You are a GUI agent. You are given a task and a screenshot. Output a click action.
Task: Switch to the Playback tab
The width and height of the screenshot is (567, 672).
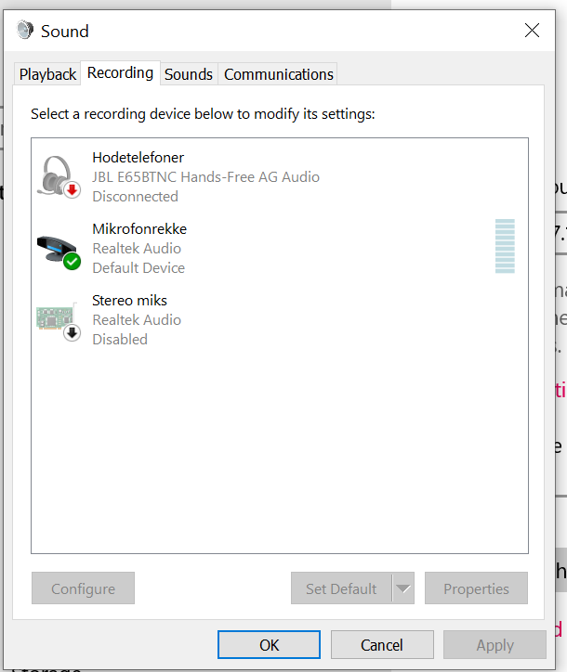[x=47, y=74]
